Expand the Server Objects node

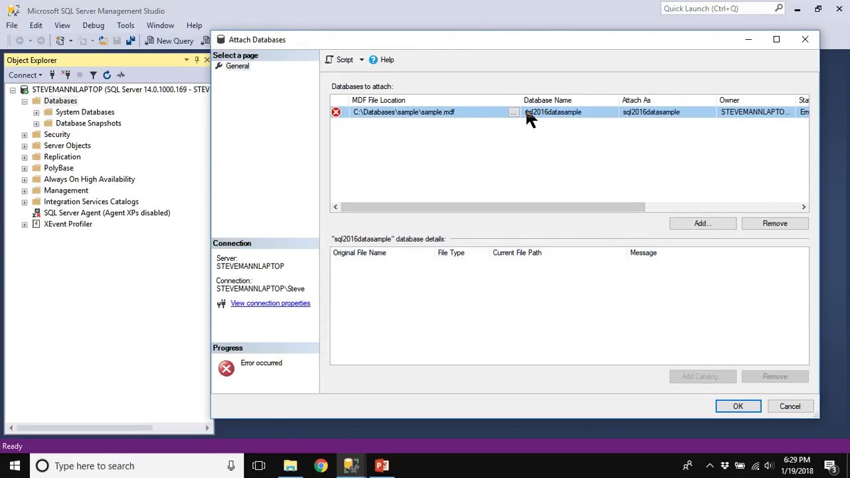point(25,146)
